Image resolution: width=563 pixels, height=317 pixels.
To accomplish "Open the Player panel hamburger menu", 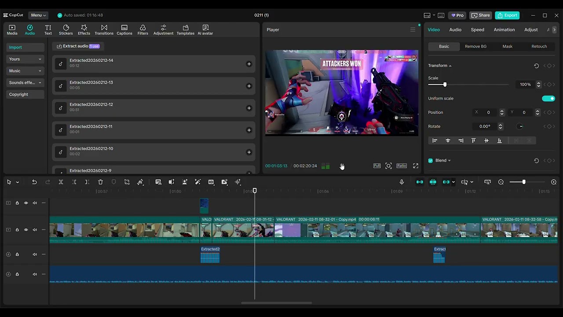I will click(413, 29).
